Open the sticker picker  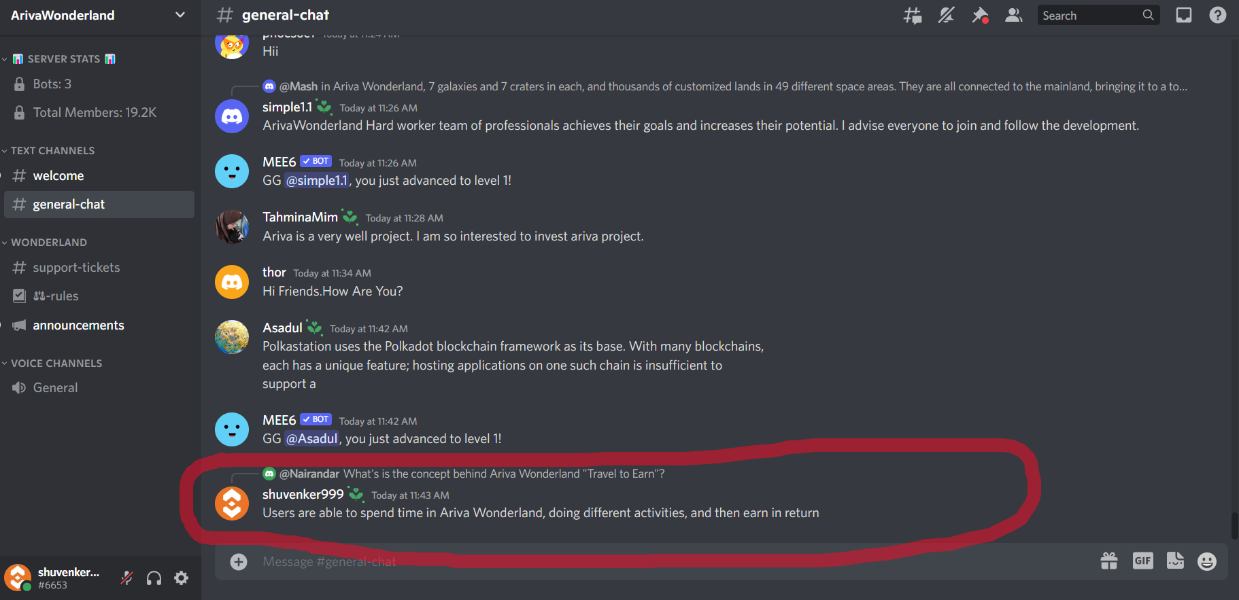(x=1175, y=561)
